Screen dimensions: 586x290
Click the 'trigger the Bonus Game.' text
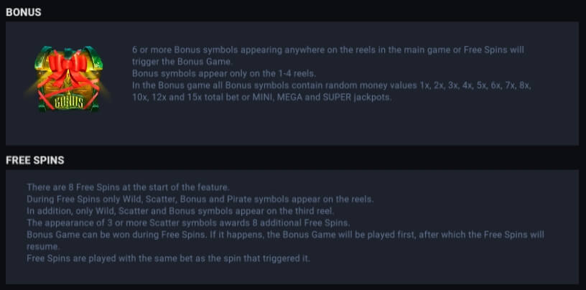[182, 62]
